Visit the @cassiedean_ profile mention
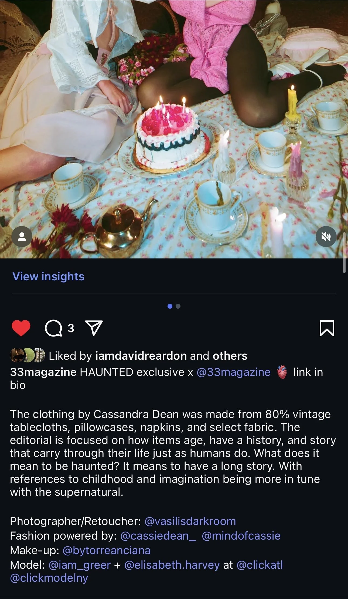The height and width of the screenshot is (599, 348). tap(158, 536)
